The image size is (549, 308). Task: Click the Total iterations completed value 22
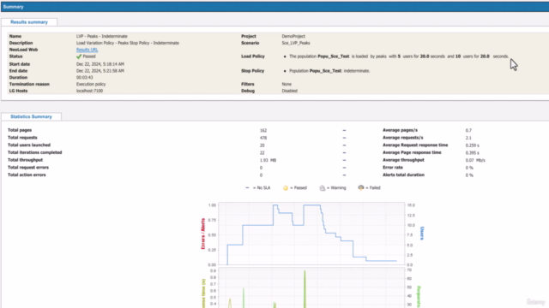[x=262, y=153]
